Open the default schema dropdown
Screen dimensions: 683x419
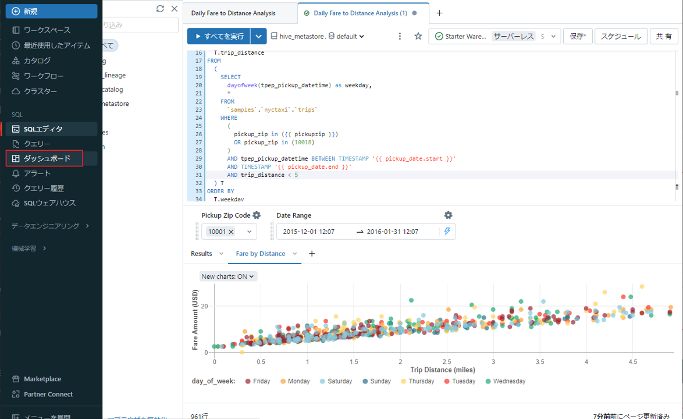pos(347,36)
